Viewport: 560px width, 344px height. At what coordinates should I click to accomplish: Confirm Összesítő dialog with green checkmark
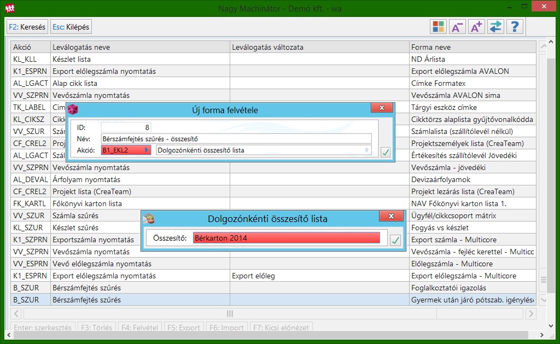click(x=395, y=240)
